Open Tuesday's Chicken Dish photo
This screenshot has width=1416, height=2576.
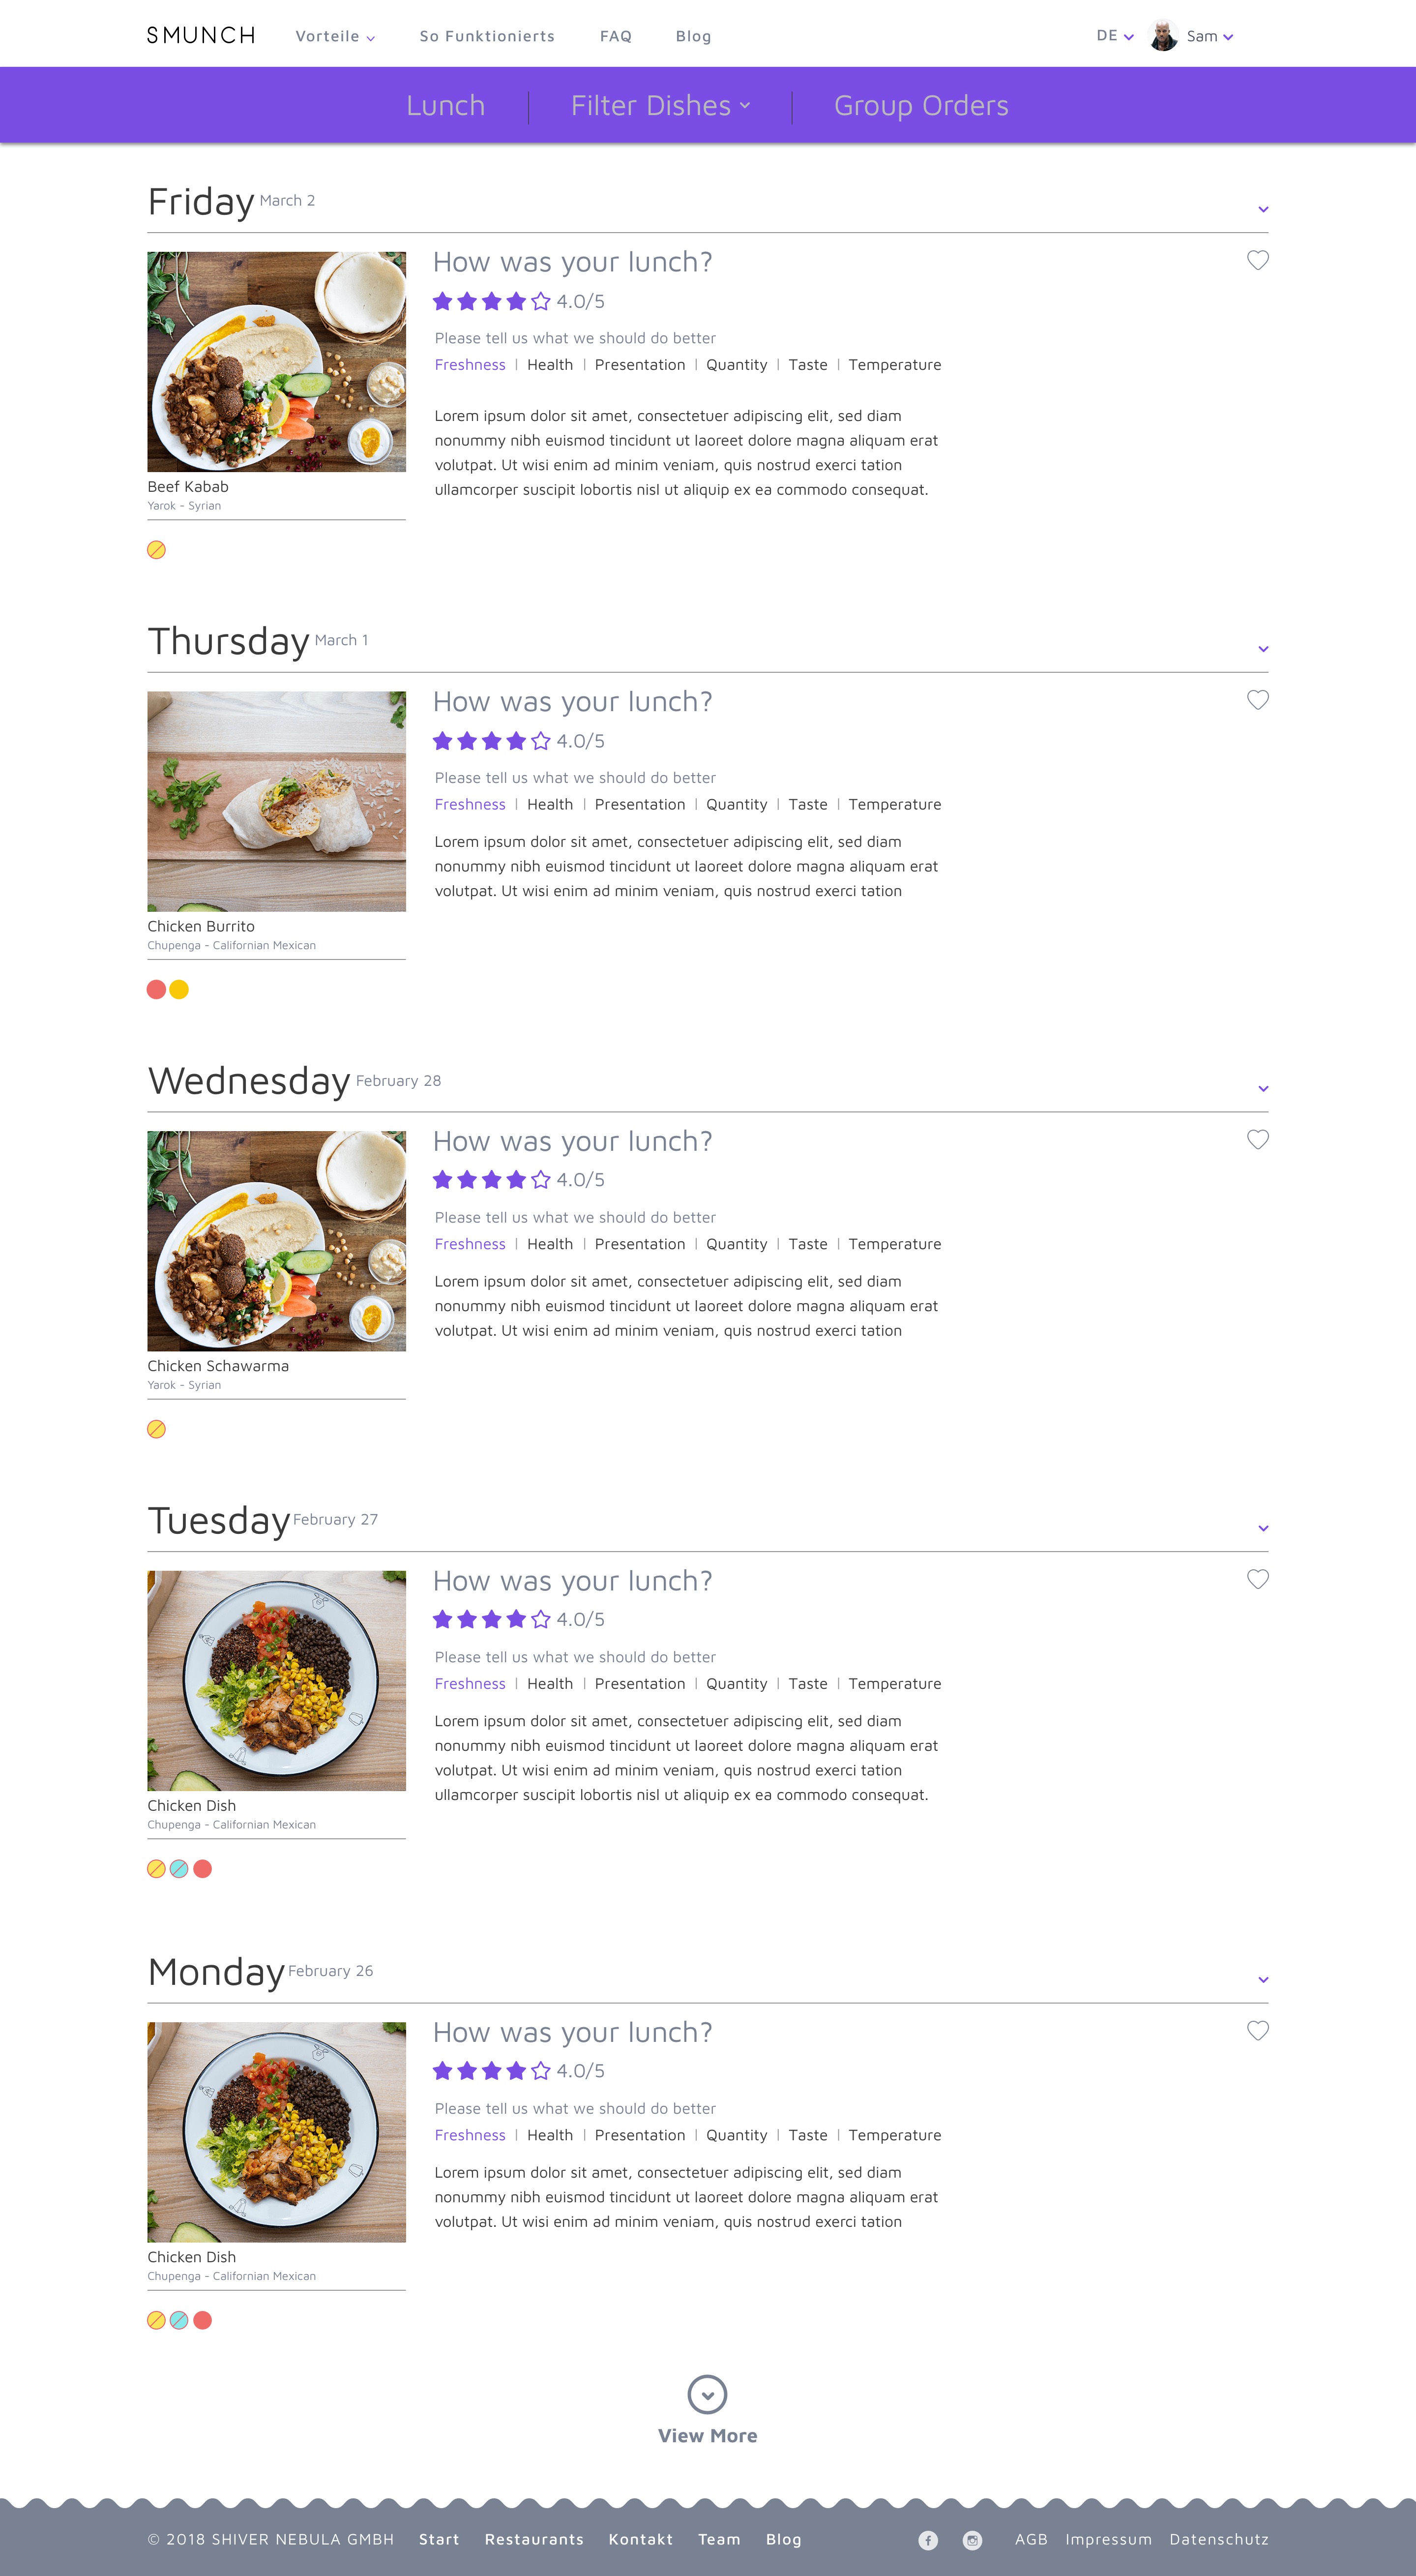[x=276, y=1681]
